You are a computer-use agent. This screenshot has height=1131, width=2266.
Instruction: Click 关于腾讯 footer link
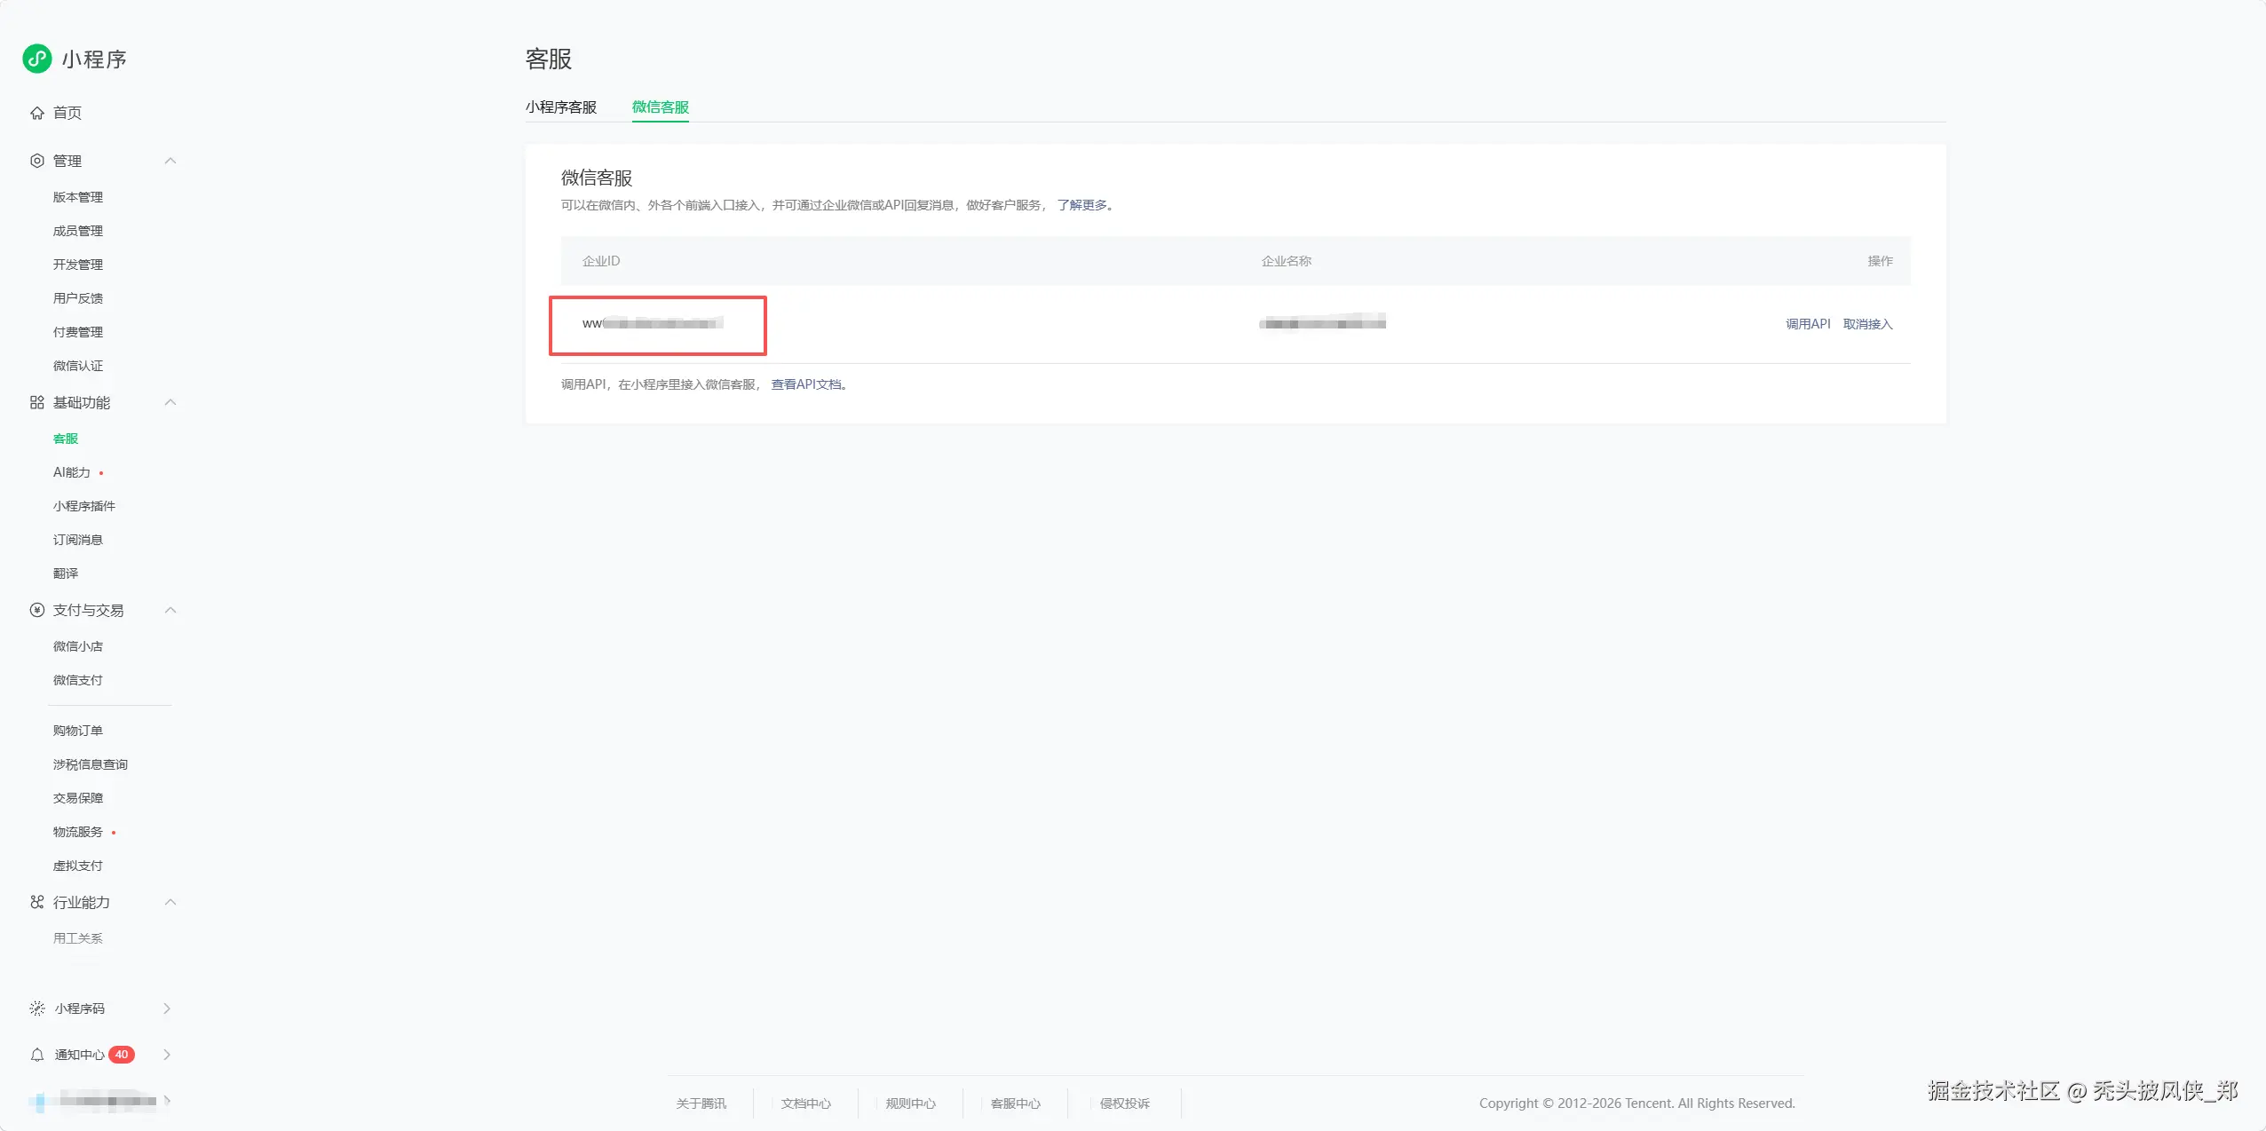coord(701,1103)
